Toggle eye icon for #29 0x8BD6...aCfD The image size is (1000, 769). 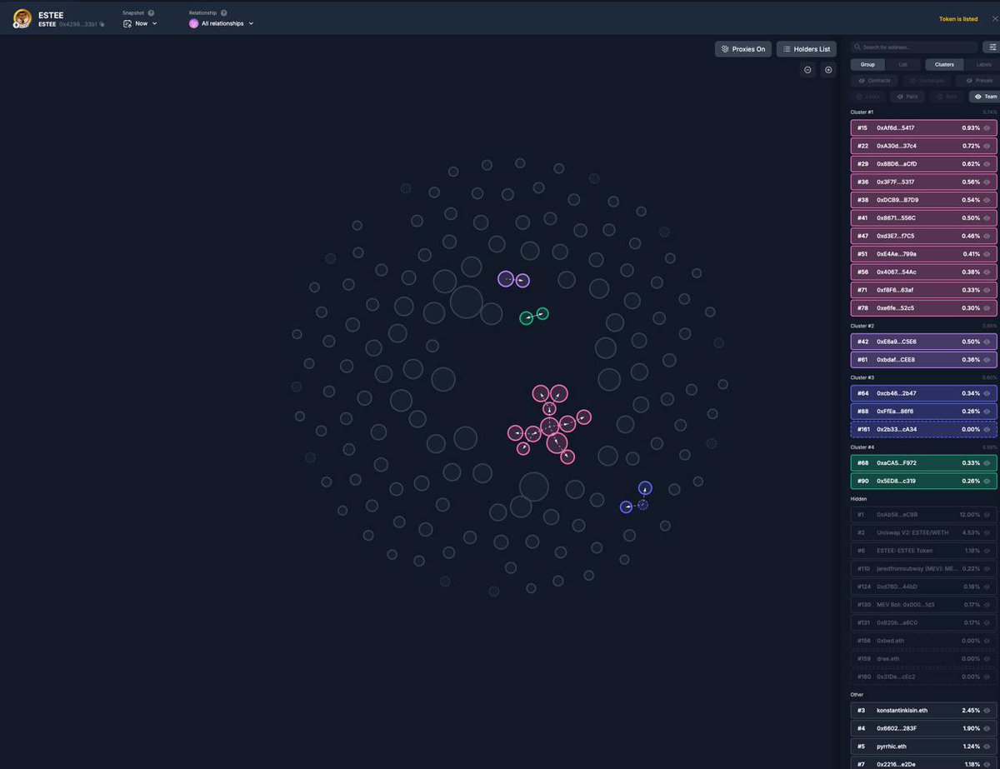pos(987,164)
